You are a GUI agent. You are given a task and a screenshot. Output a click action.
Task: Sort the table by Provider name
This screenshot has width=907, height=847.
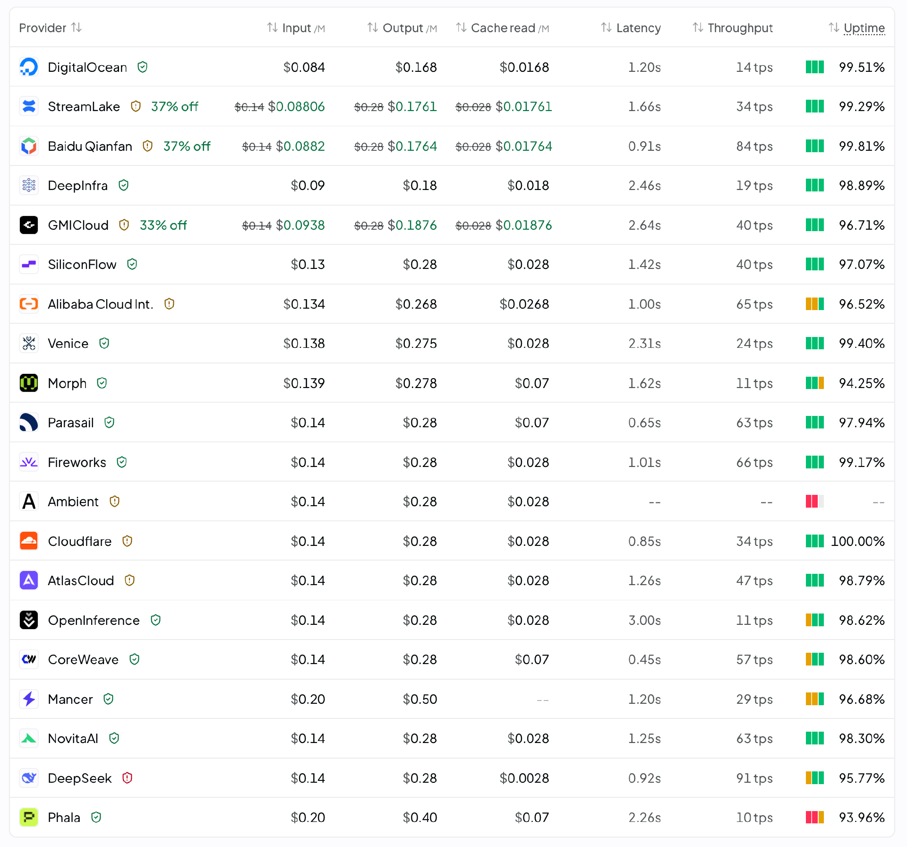(51, 28)
